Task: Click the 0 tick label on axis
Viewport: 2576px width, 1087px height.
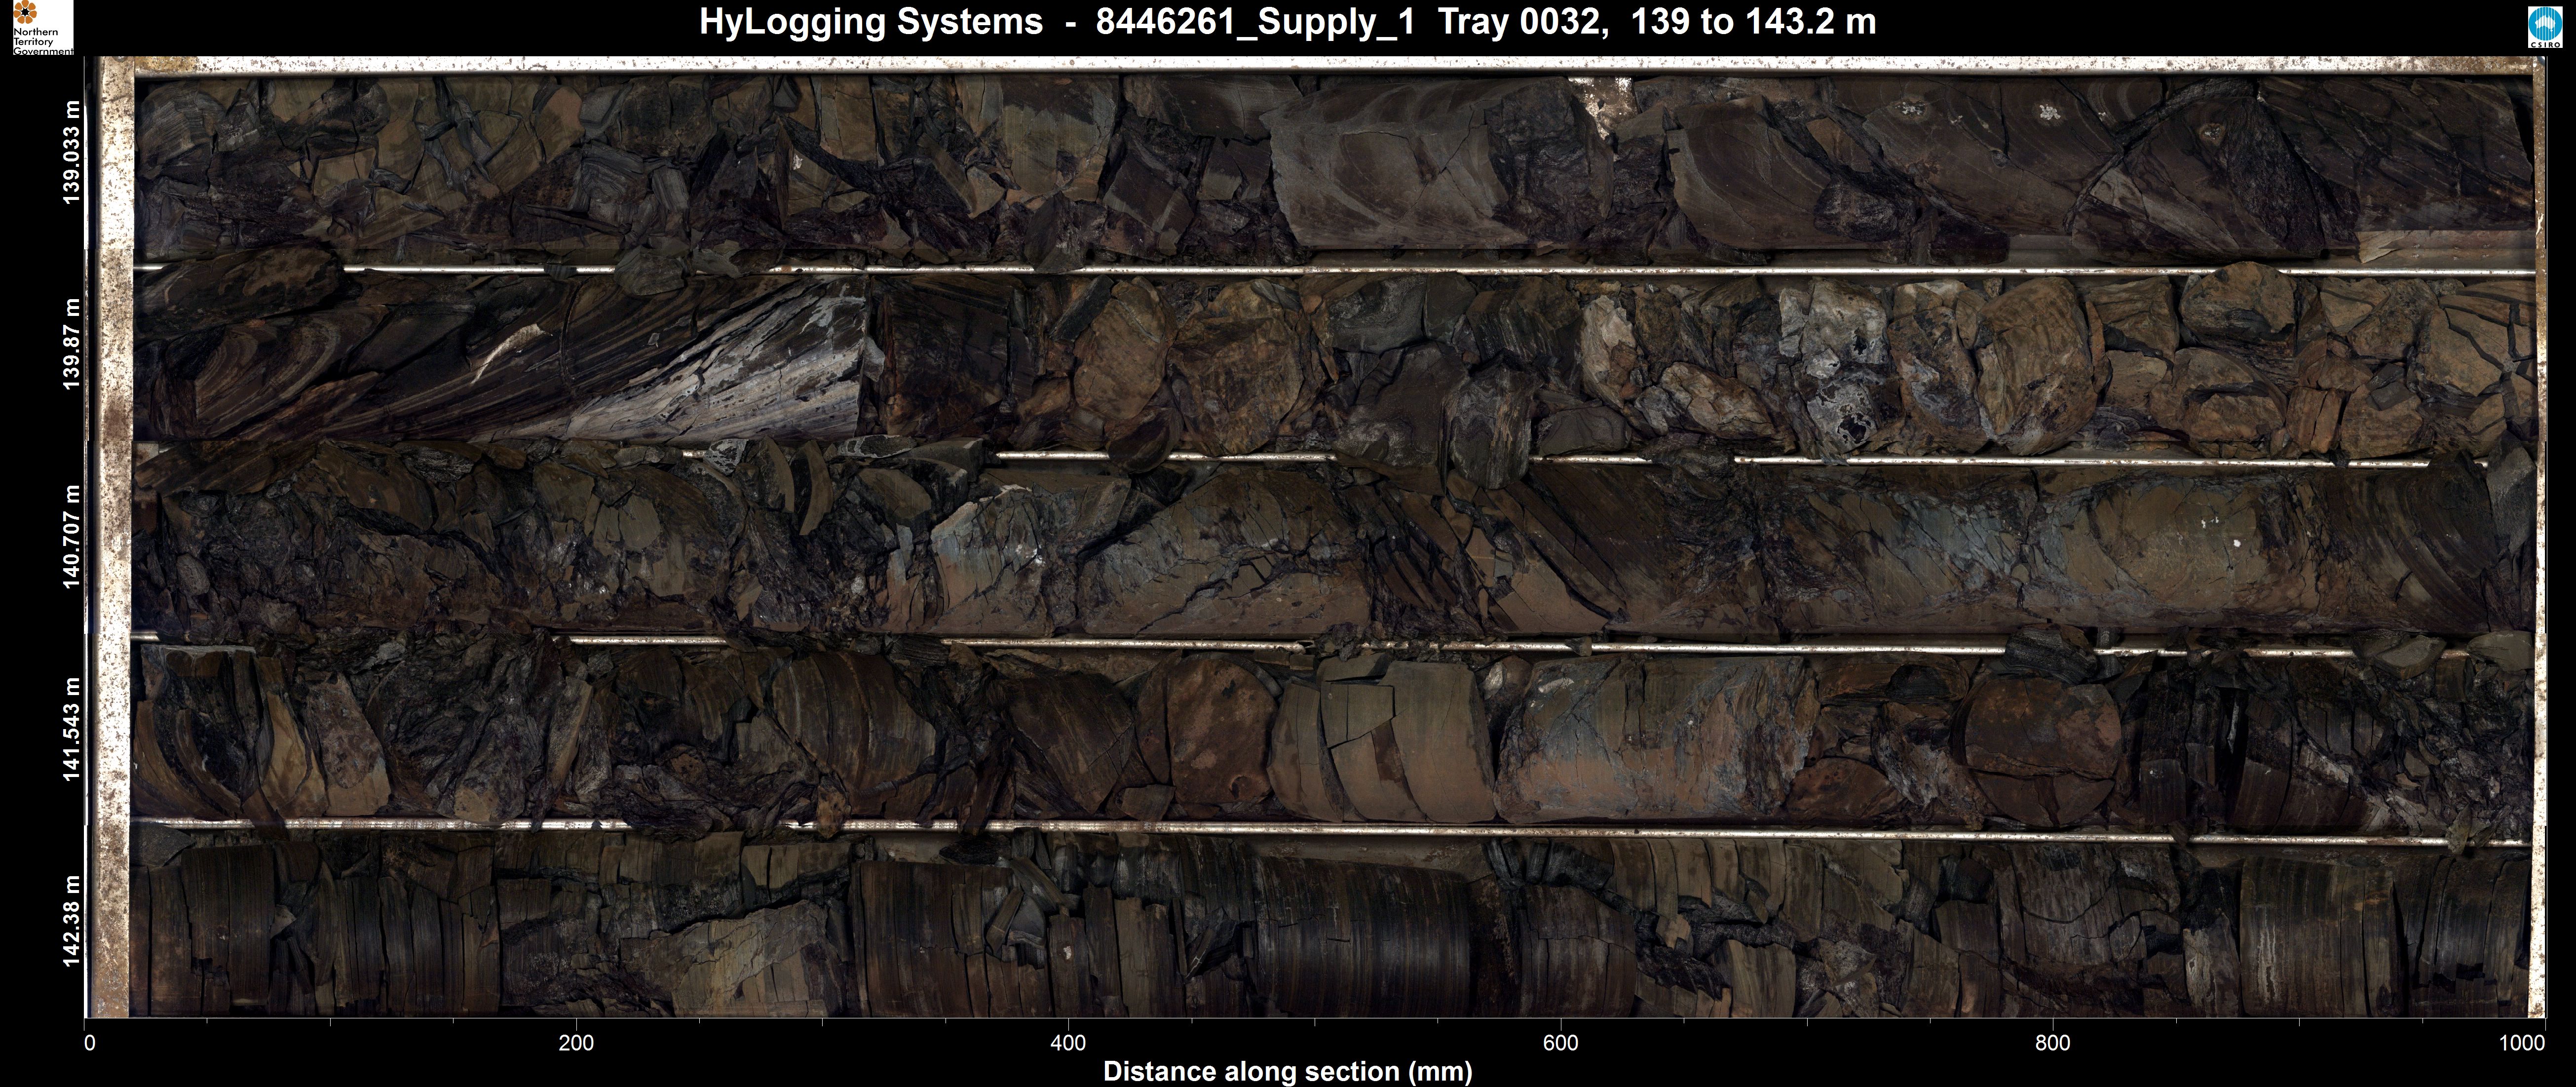Action: [x=90, y=1044]
